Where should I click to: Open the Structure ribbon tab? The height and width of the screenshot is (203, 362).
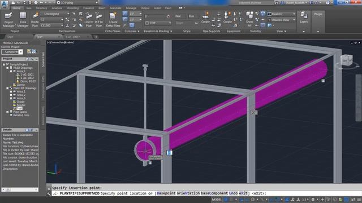tap(41, 8)
